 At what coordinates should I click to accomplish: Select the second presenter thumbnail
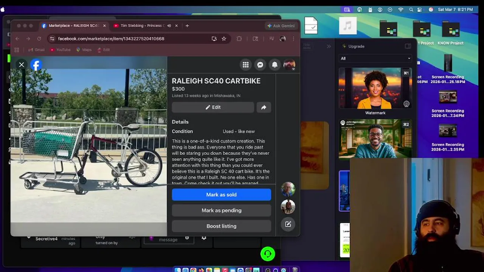point(375,139)
